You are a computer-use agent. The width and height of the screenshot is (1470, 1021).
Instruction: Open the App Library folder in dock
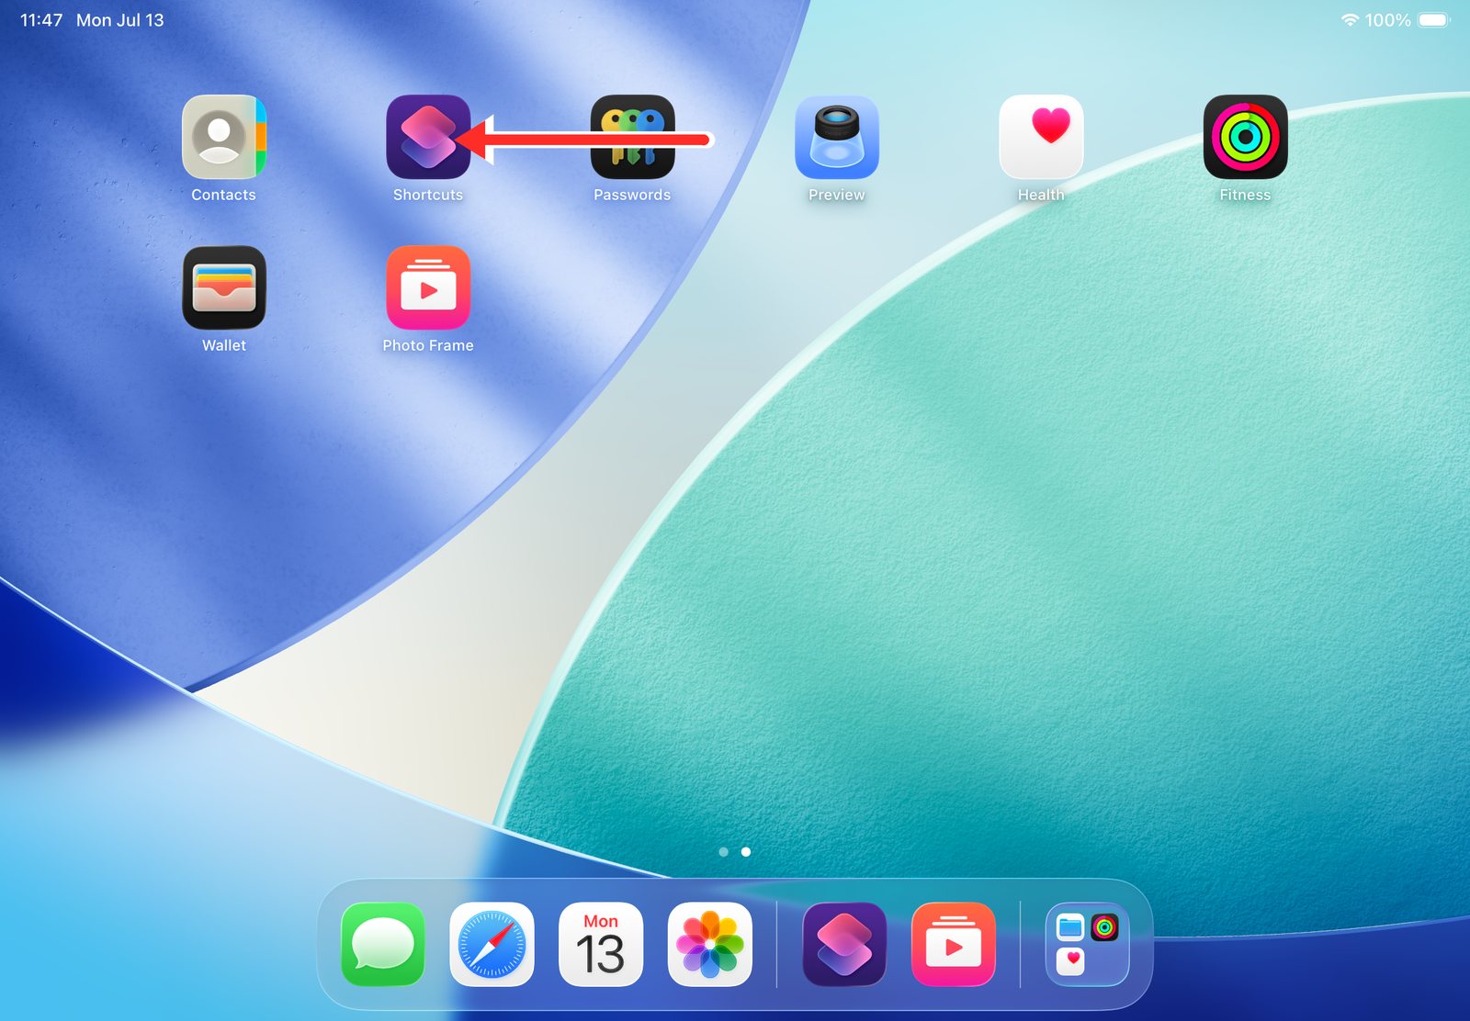coord(1088,944)
